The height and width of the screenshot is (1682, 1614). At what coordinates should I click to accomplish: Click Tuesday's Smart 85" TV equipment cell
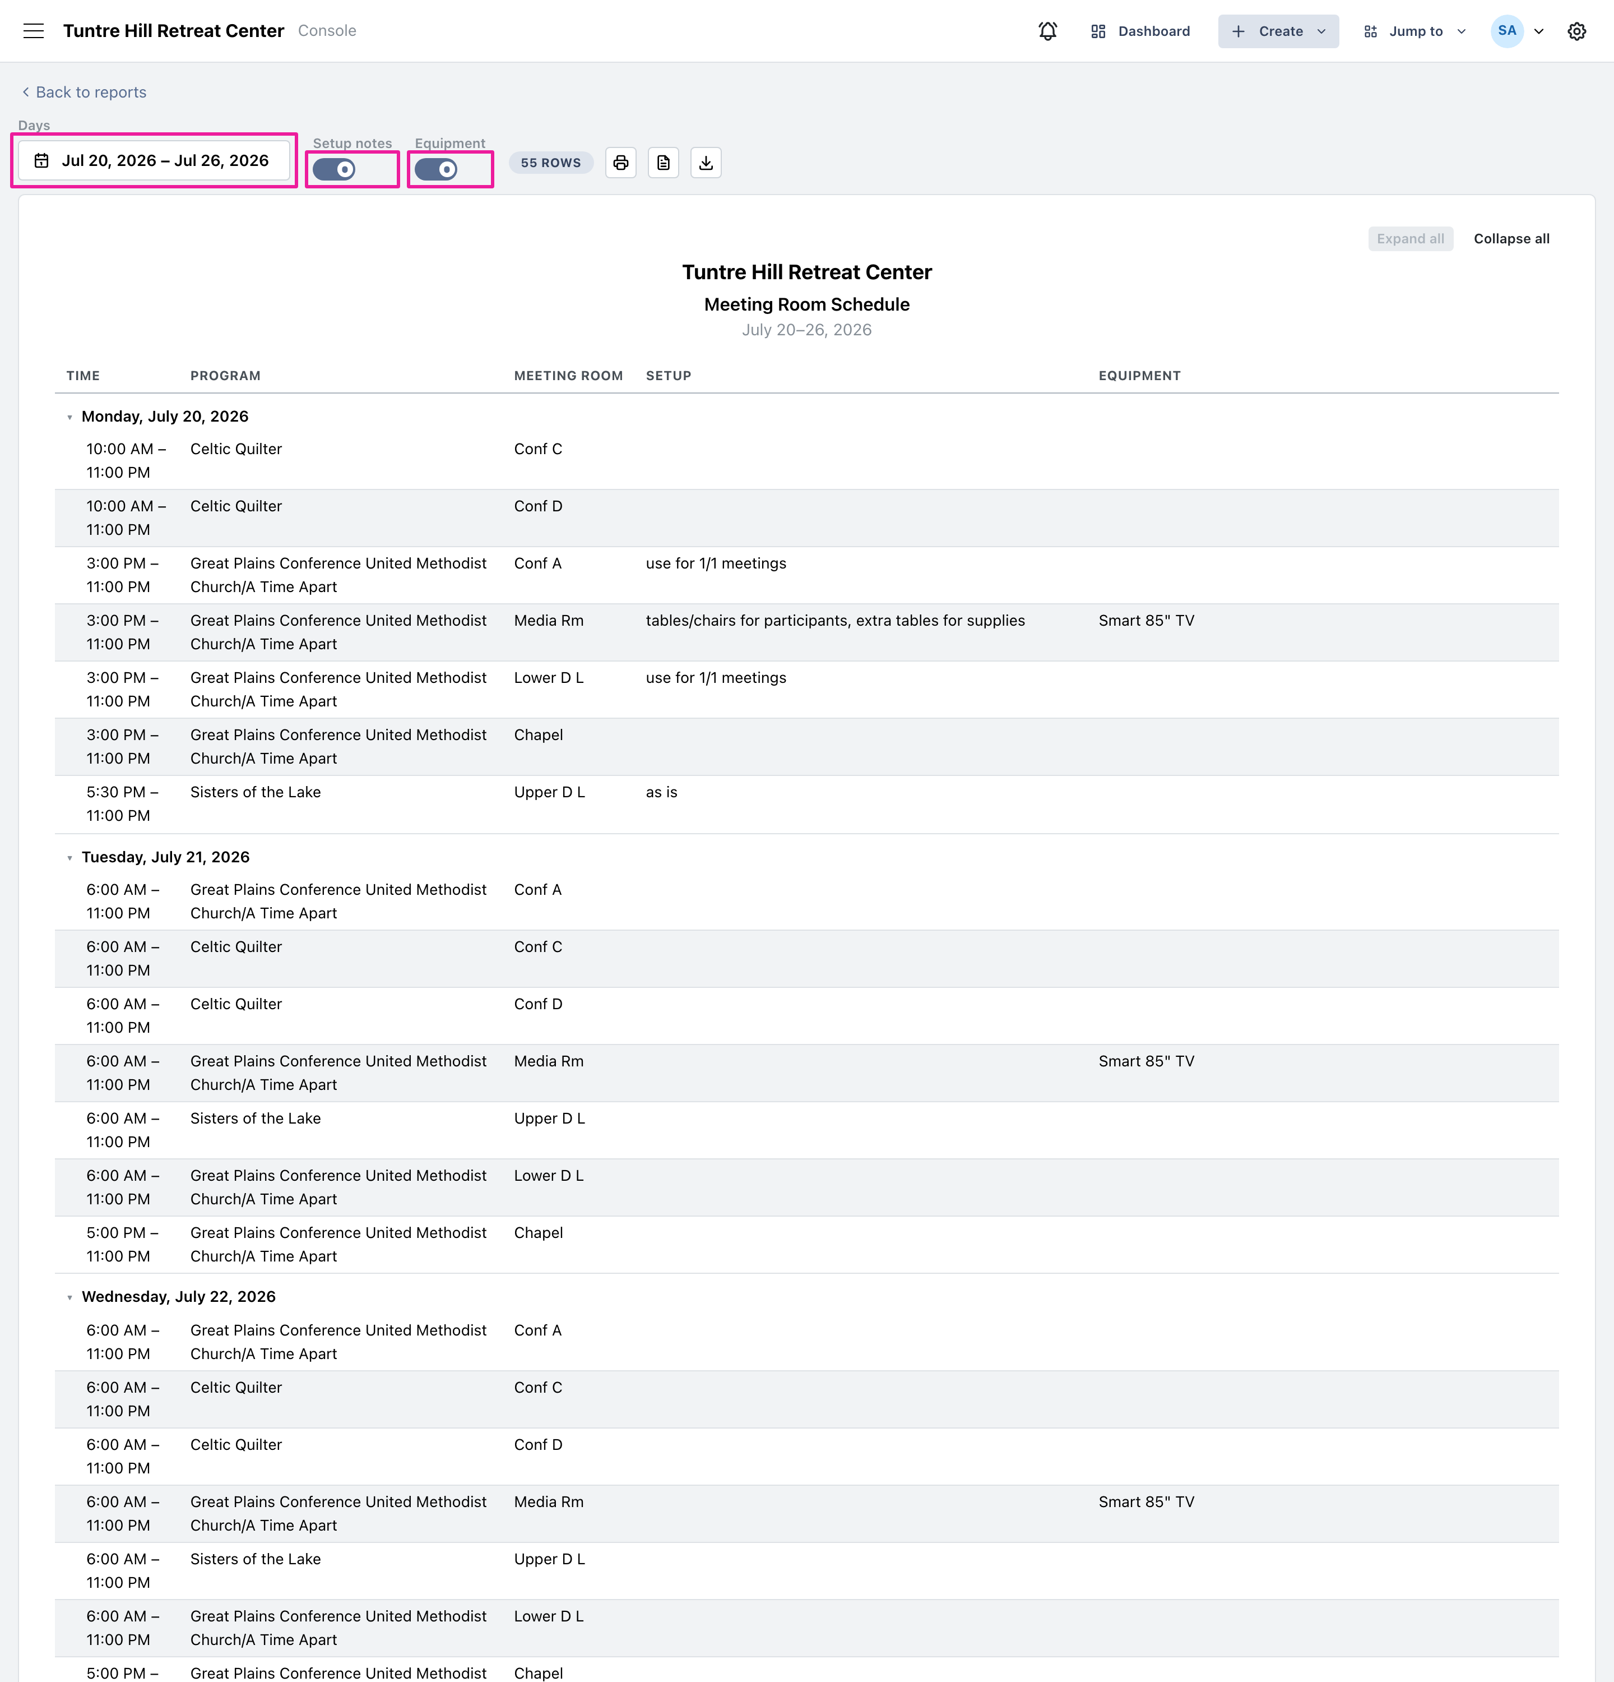[x=1147, y=1061]
